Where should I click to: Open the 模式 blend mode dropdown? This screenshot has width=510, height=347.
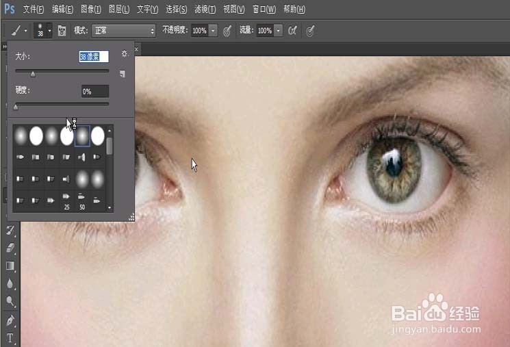point(123,31)
